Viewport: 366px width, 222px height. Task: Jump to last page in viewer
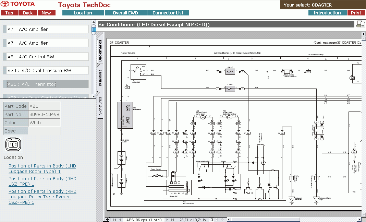click(173, 220)
